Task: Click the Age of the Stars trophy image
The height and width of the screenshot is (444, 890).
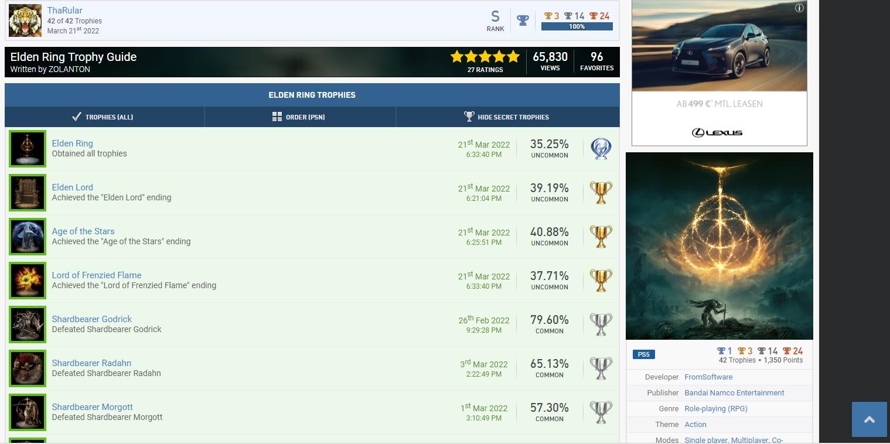Action: pos(28,237)
